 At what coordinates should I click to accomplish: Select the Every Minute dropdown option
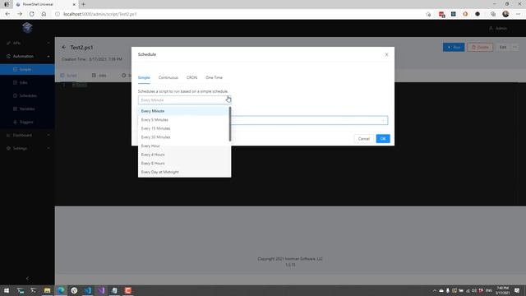[x=184, y=111]
